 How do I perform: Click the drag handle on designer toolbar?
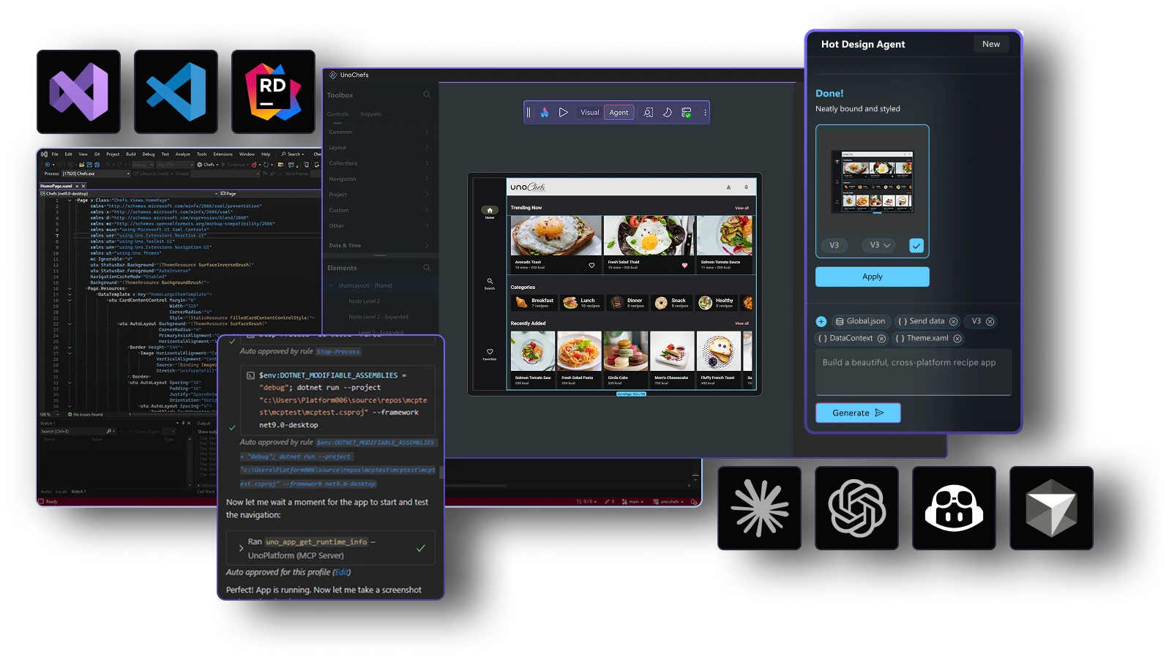tap(529, 113)
